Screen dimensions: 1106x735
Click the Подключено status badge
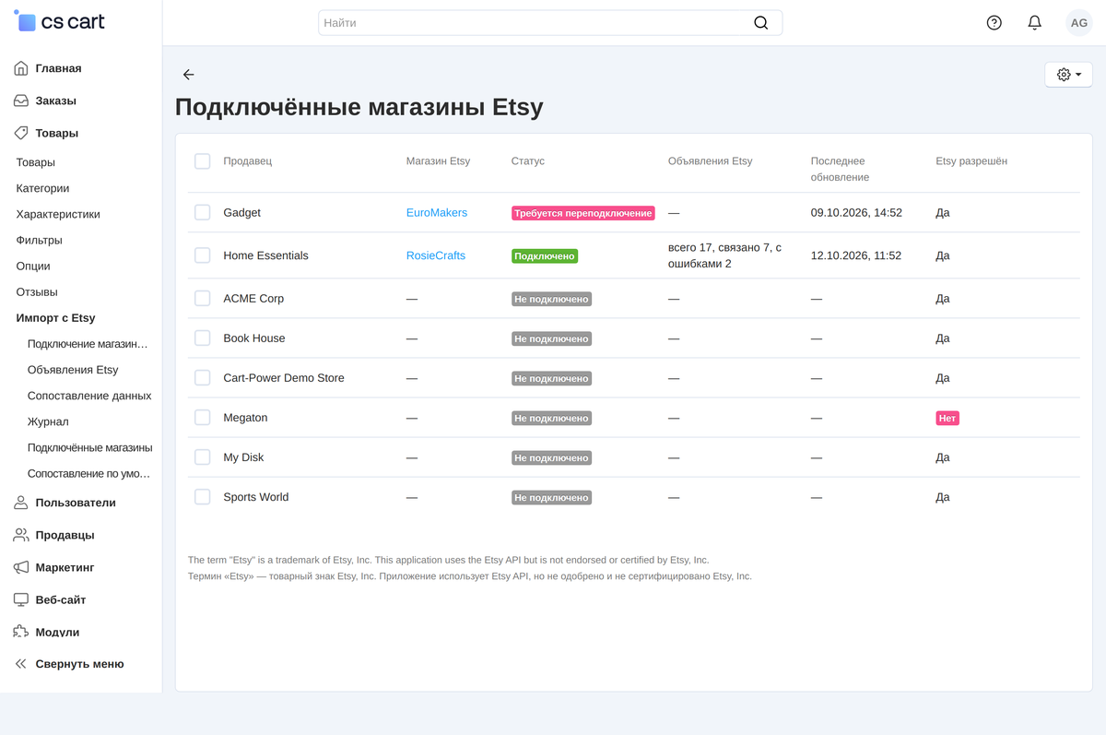[x=545, y=256]
